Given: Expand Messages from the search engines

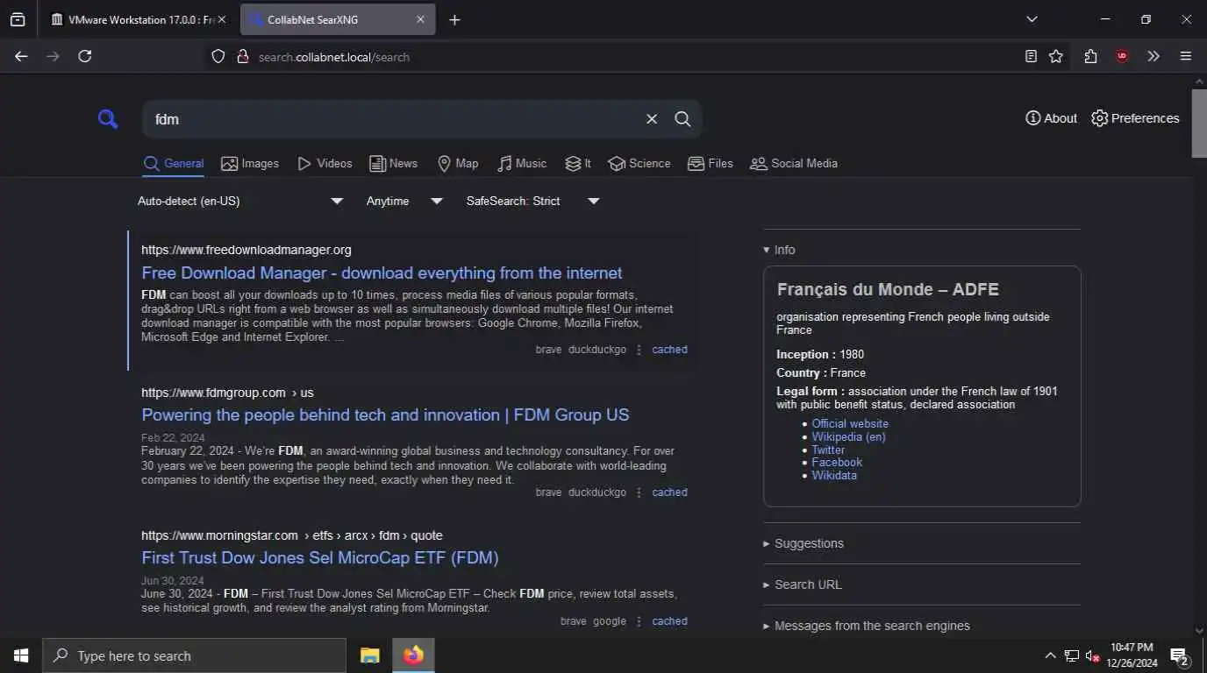Looking at the screenshot, I should click(x=867, y=626).
